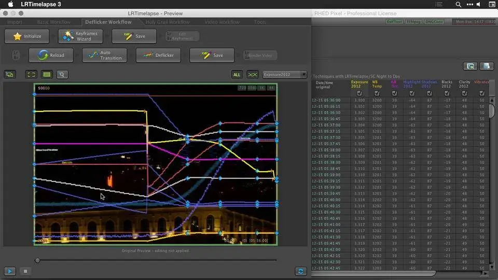Select the row 12-15 05:36:00

[400, 100]
